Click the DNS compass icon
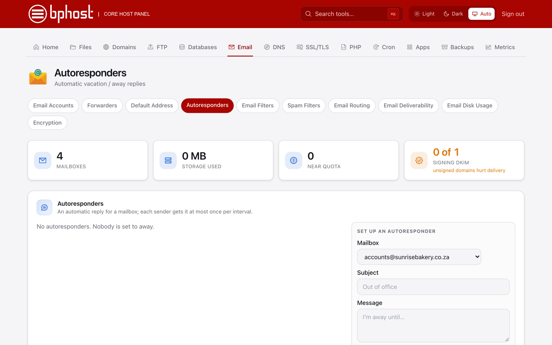This screenshot has height=345, width=552. (x=267, y=47)
